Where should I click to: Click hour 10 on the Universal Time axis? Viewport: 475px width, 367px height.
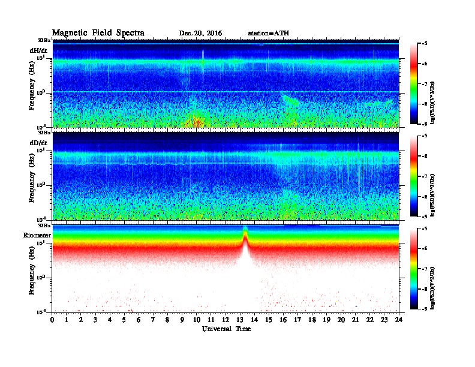coord(197,320)
